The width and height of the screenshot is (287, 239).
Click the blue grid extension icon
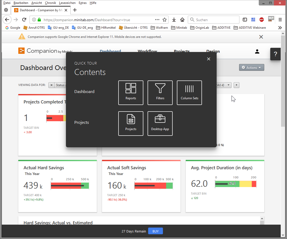[253, 20]
